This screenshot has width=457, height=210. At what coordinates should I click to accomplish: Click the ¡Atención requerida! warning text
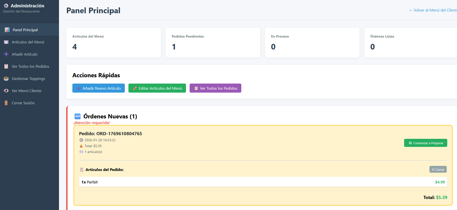pyautogui.click(x=92, y=123)
